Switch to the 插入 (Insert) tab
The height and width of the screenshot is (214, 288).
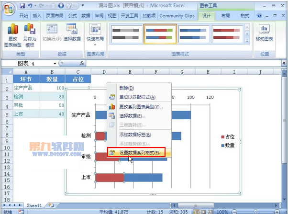37,16
